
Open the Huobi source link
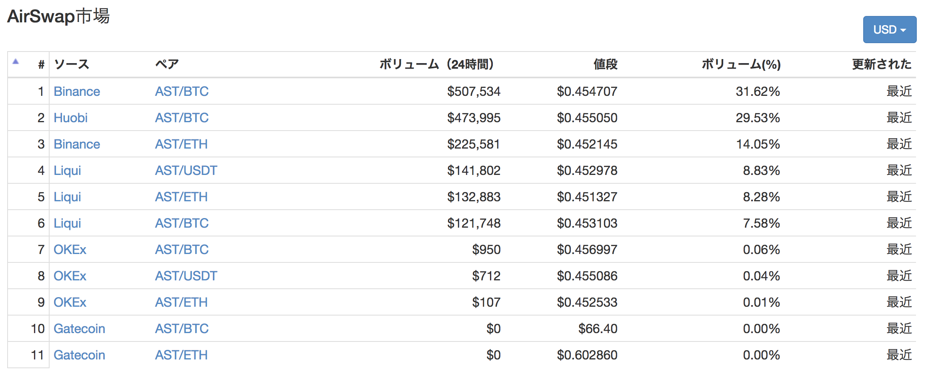(70, 118)
